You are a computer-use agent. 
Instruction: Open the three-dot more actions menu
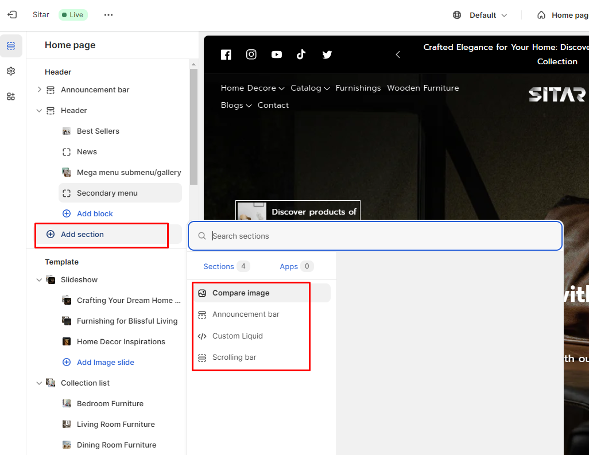pyautogui.click(x=108, y=15)
